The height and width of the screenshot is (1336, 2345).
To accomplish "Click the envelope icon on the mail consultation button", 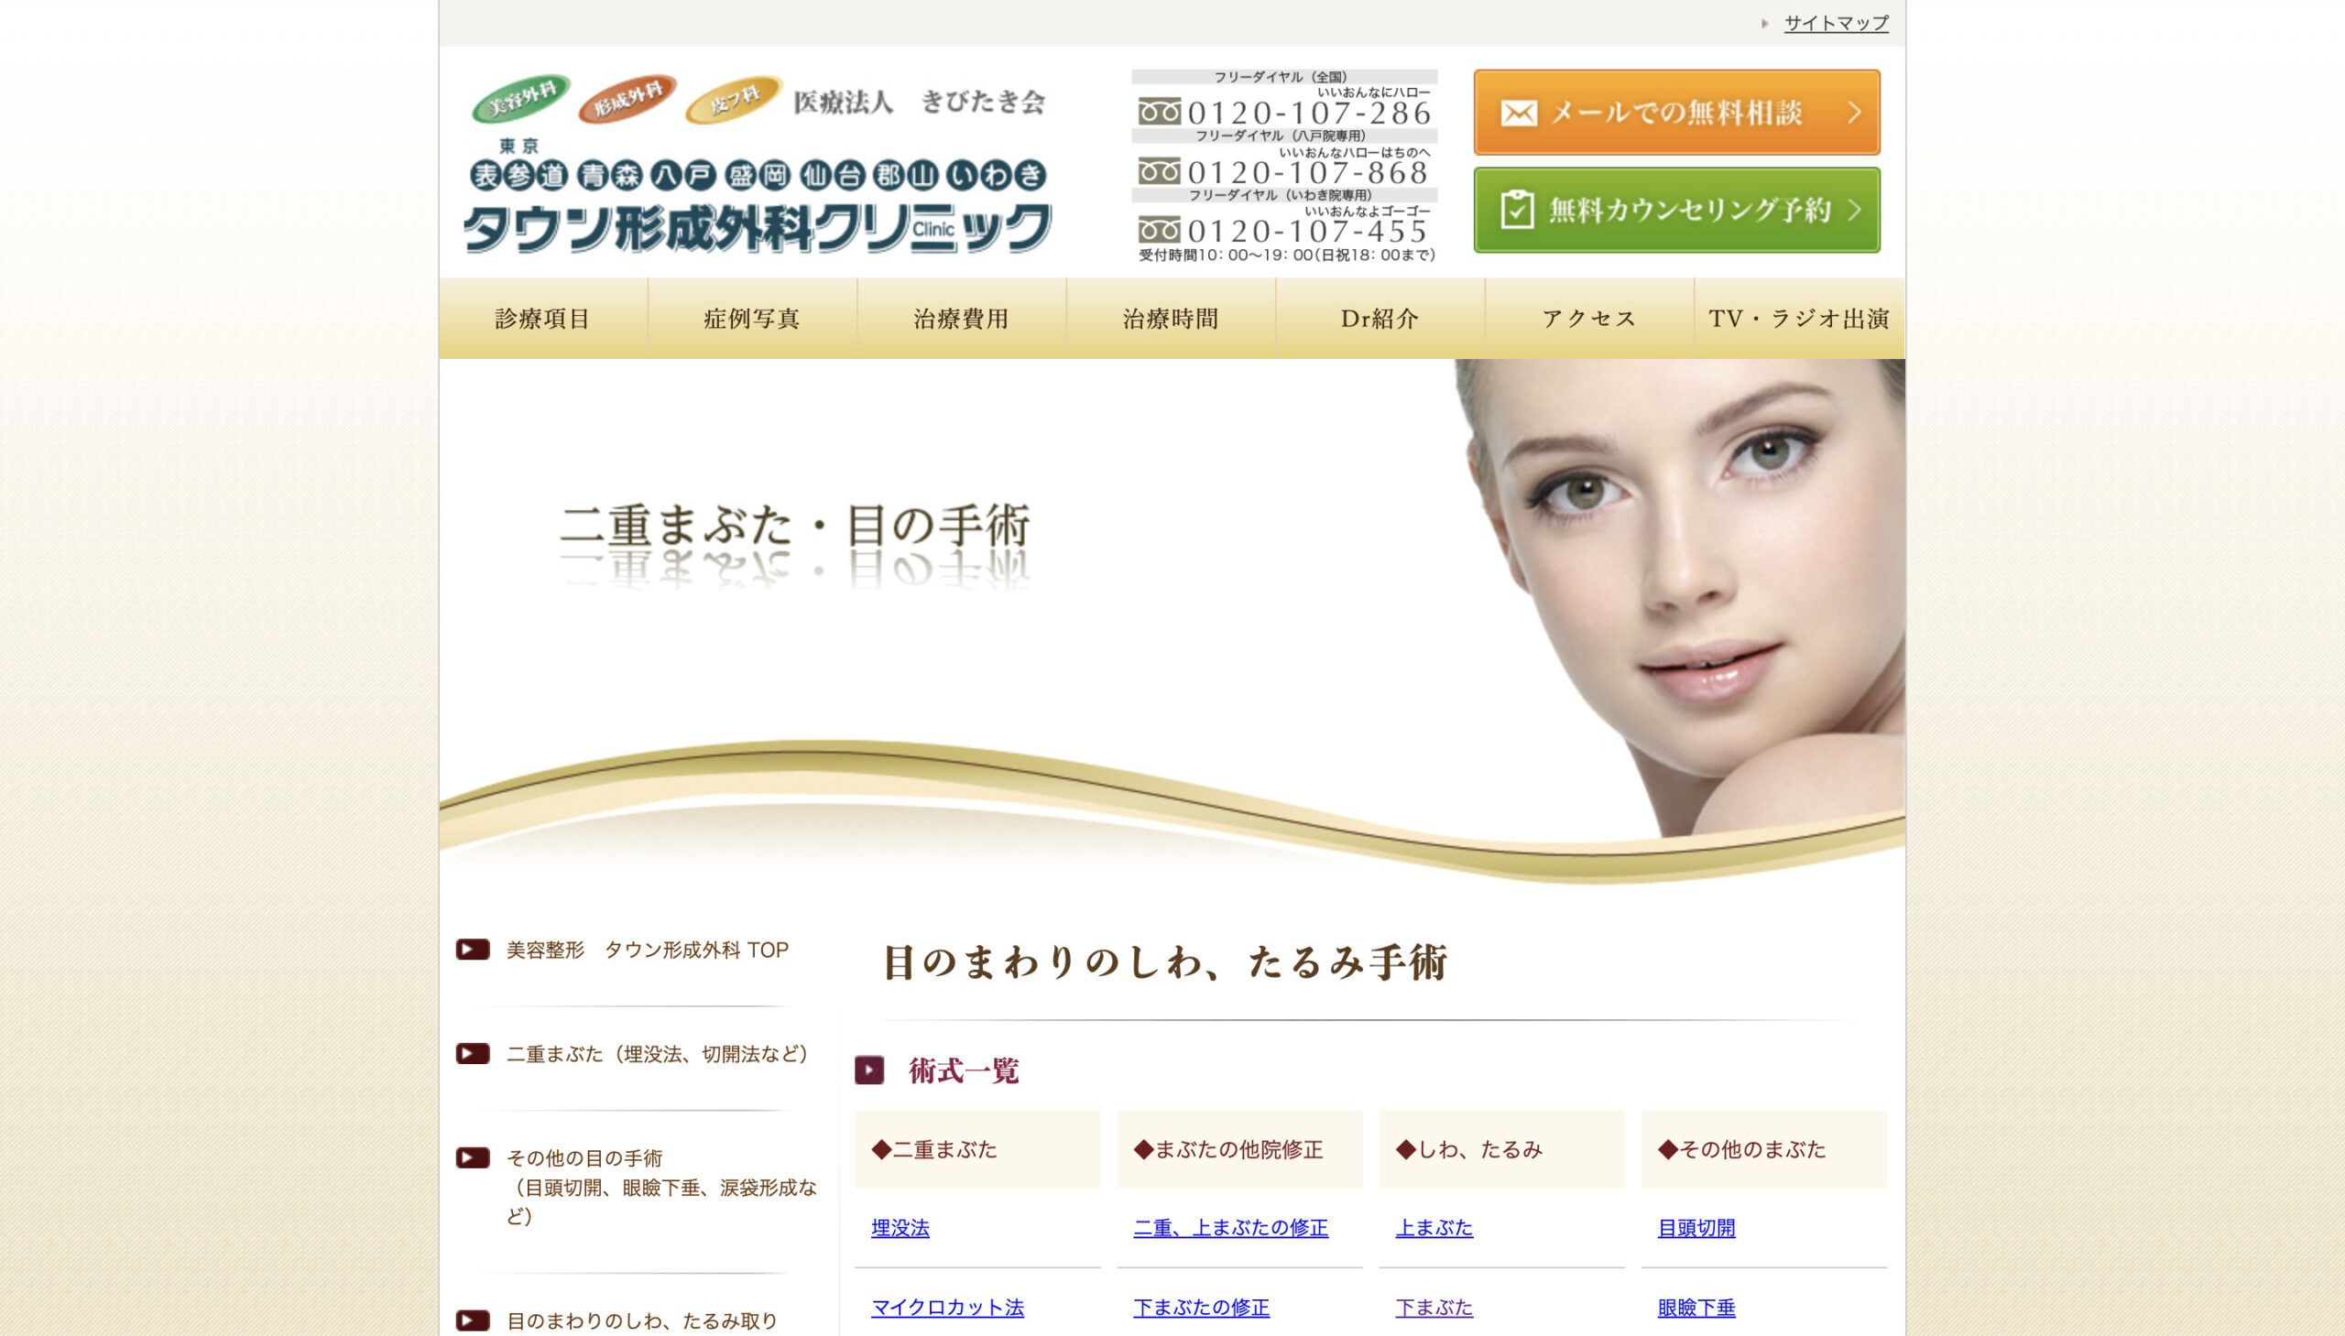I will click(1518, 113).
